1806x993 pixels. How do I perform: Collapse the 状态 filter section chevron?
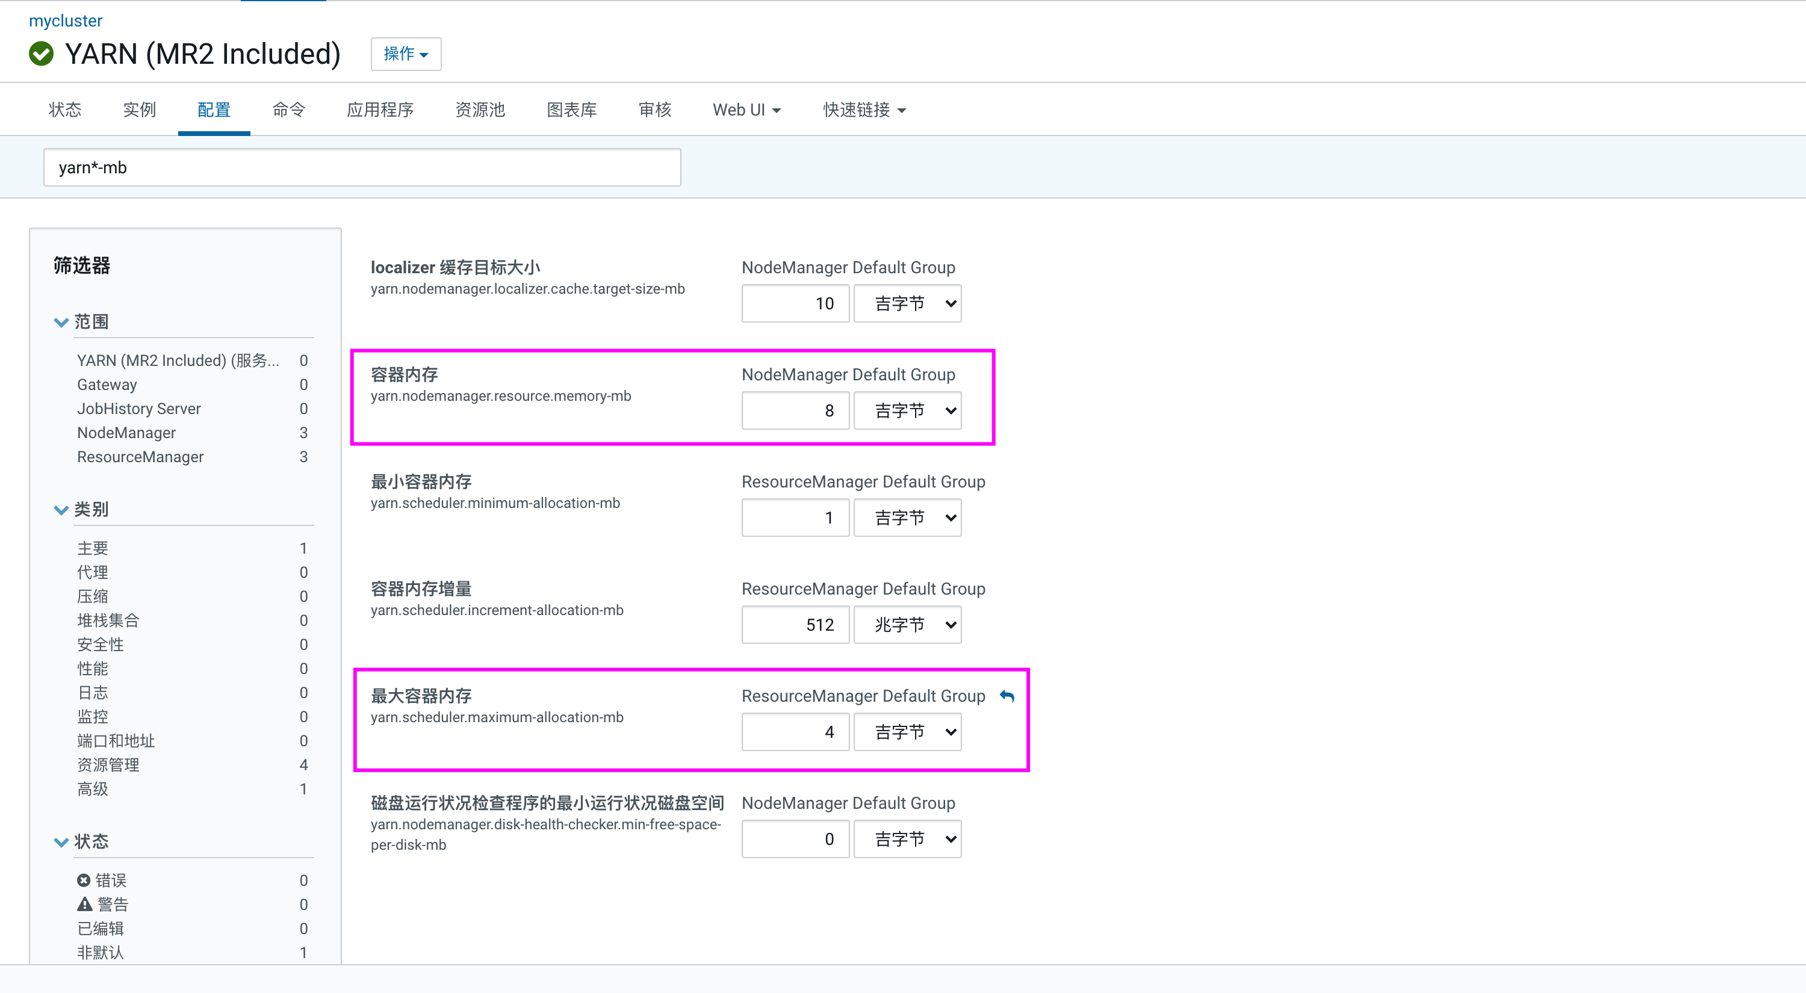click(x=61, y=841)
